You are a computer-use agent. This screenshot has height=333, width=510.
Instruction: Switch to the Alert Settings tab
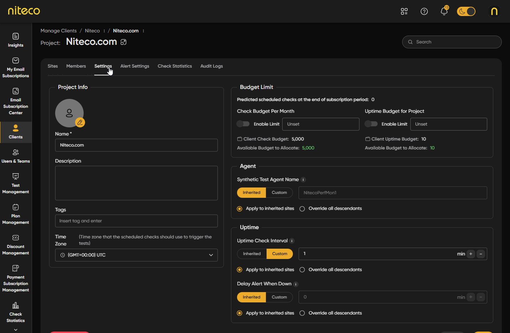(135, 66)
